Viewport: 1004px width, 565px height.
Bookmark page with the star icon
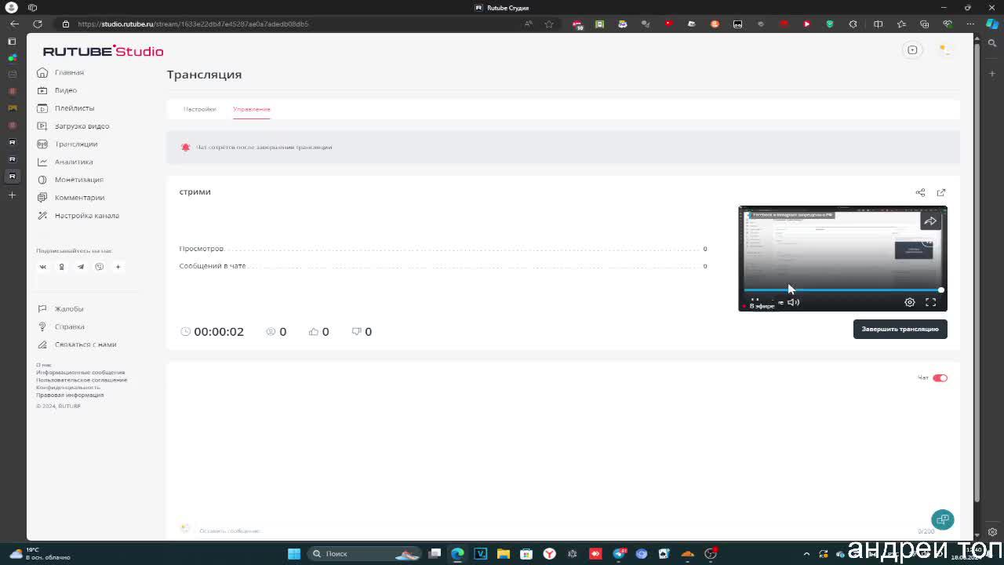pos(549,24)
